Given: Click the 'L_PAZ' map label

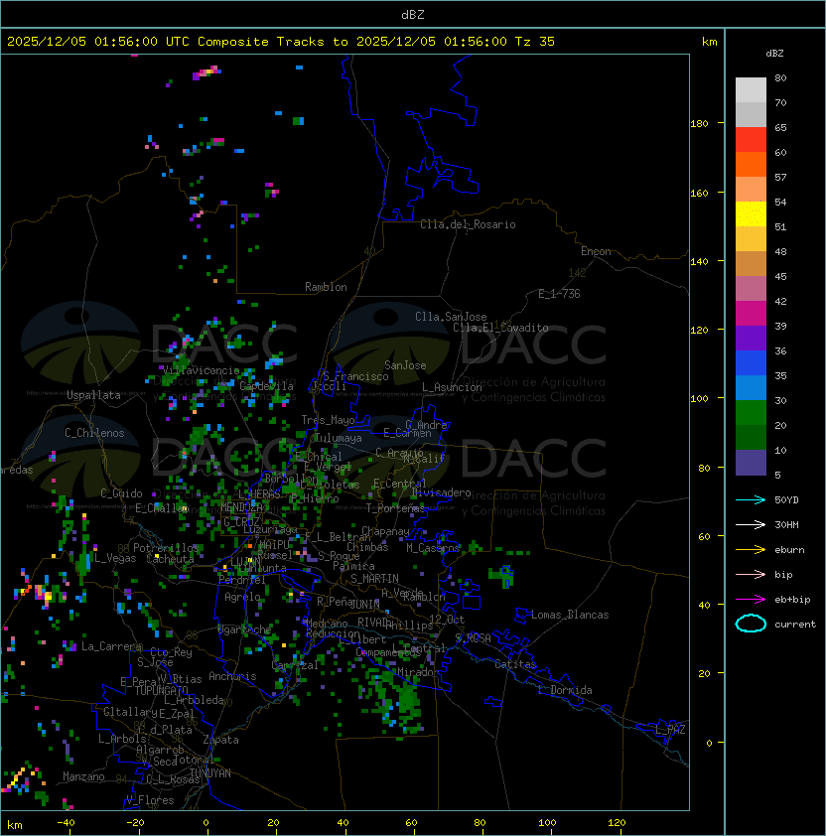Looking at the screenshot, I should tap(671, 730).
